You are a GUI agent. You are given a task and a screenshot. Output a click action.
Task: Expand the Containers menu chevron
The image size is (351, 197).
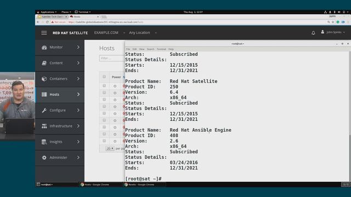78,79
